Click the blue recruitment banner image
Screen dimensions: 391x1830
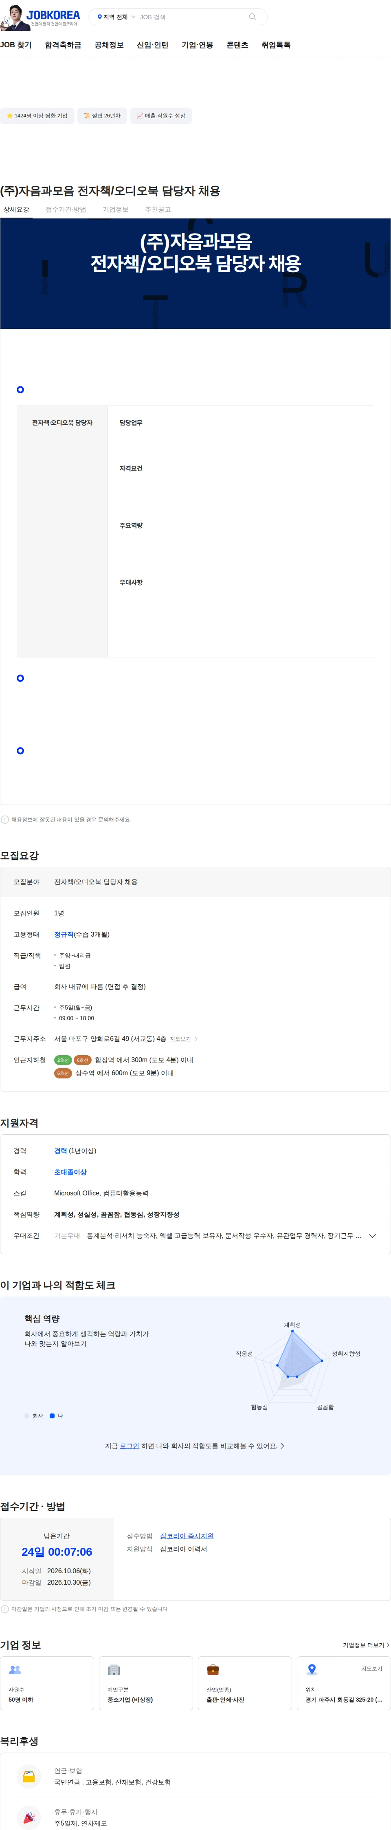click(195, 273)
